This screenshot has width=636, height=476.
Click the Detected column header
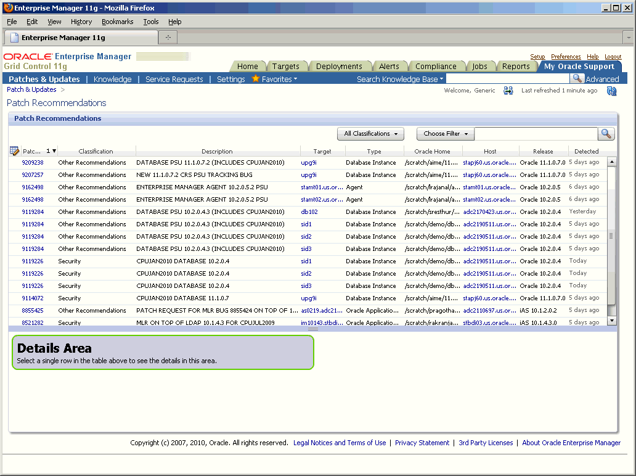[586, 151]
